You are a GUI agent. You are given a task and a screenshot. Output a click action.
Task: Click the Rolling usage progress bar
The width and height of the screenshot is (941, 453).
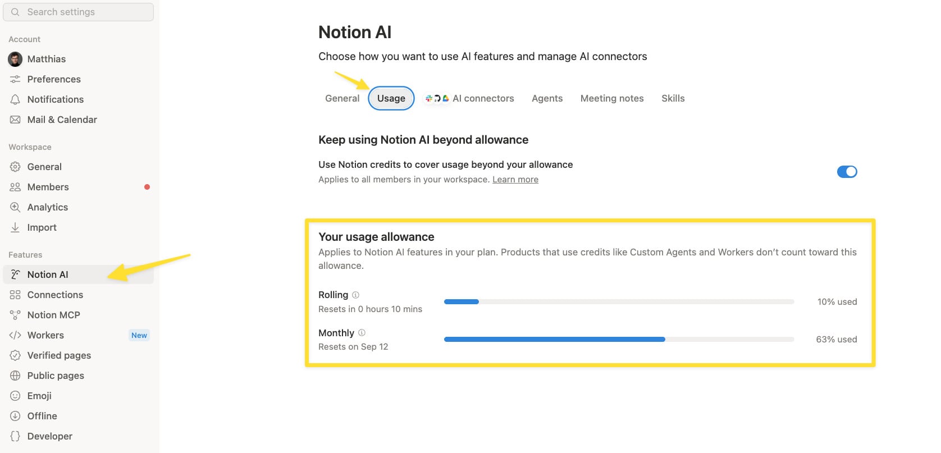(x=619, y=301)
